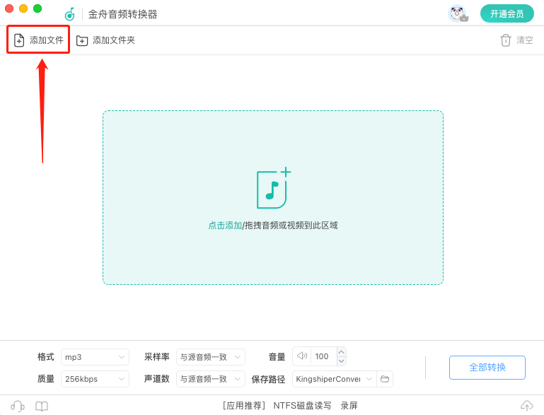Click the 开通会员 membership button
The width and height of the screenshot is (544, 415).
pos(507,14)
